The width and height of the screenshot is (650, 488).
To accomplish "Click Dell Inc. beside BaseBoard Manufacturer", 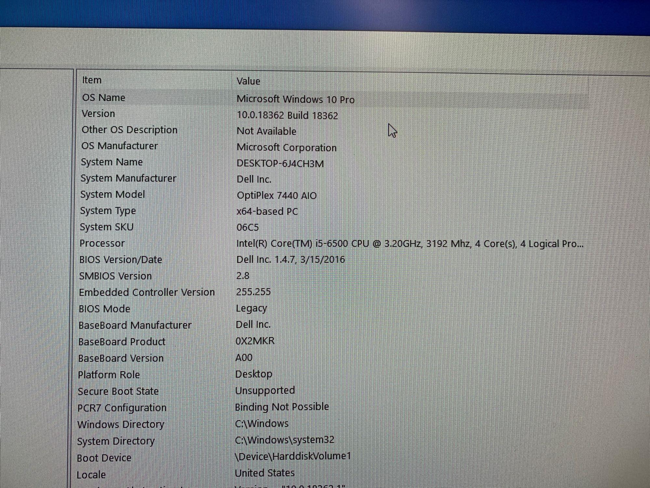I will pos(253,324).
